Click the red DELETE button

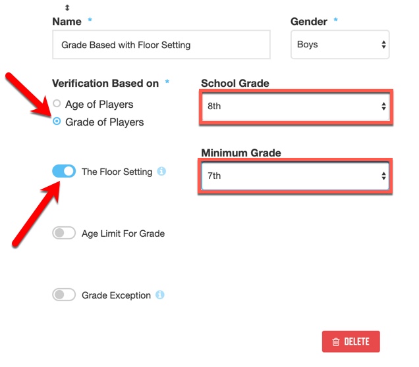pyautogui.click(x=351, y=341)
